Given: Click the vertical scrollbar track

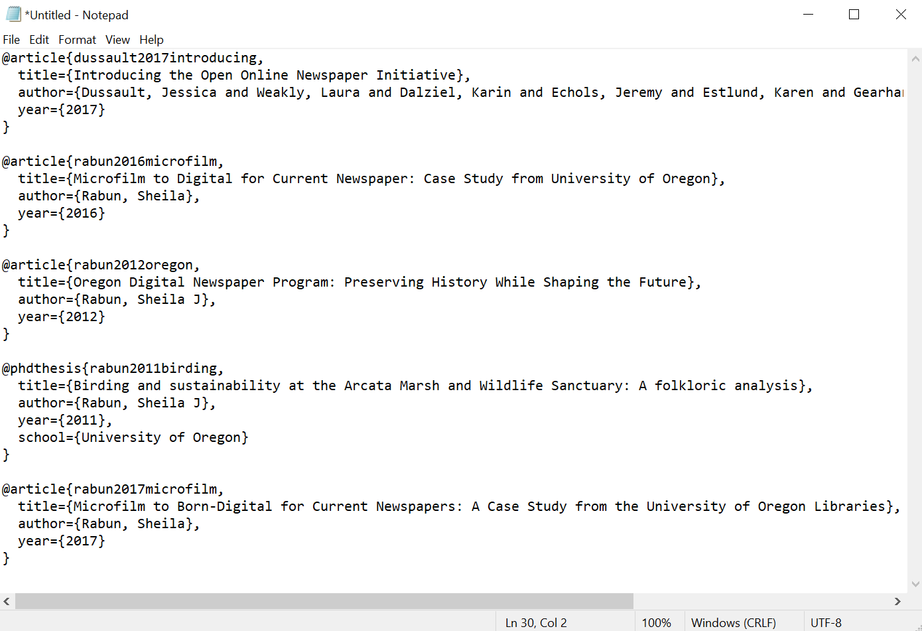Looking at the screenshot, I should (x=915, y=321).
